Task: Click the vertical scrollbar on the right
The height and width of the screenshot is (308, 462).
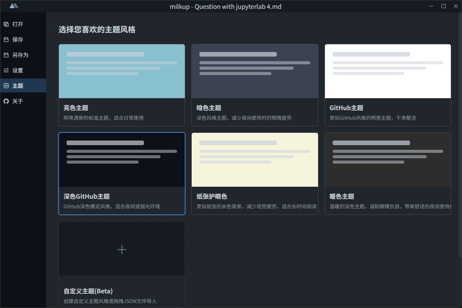Action: [460, 135]
